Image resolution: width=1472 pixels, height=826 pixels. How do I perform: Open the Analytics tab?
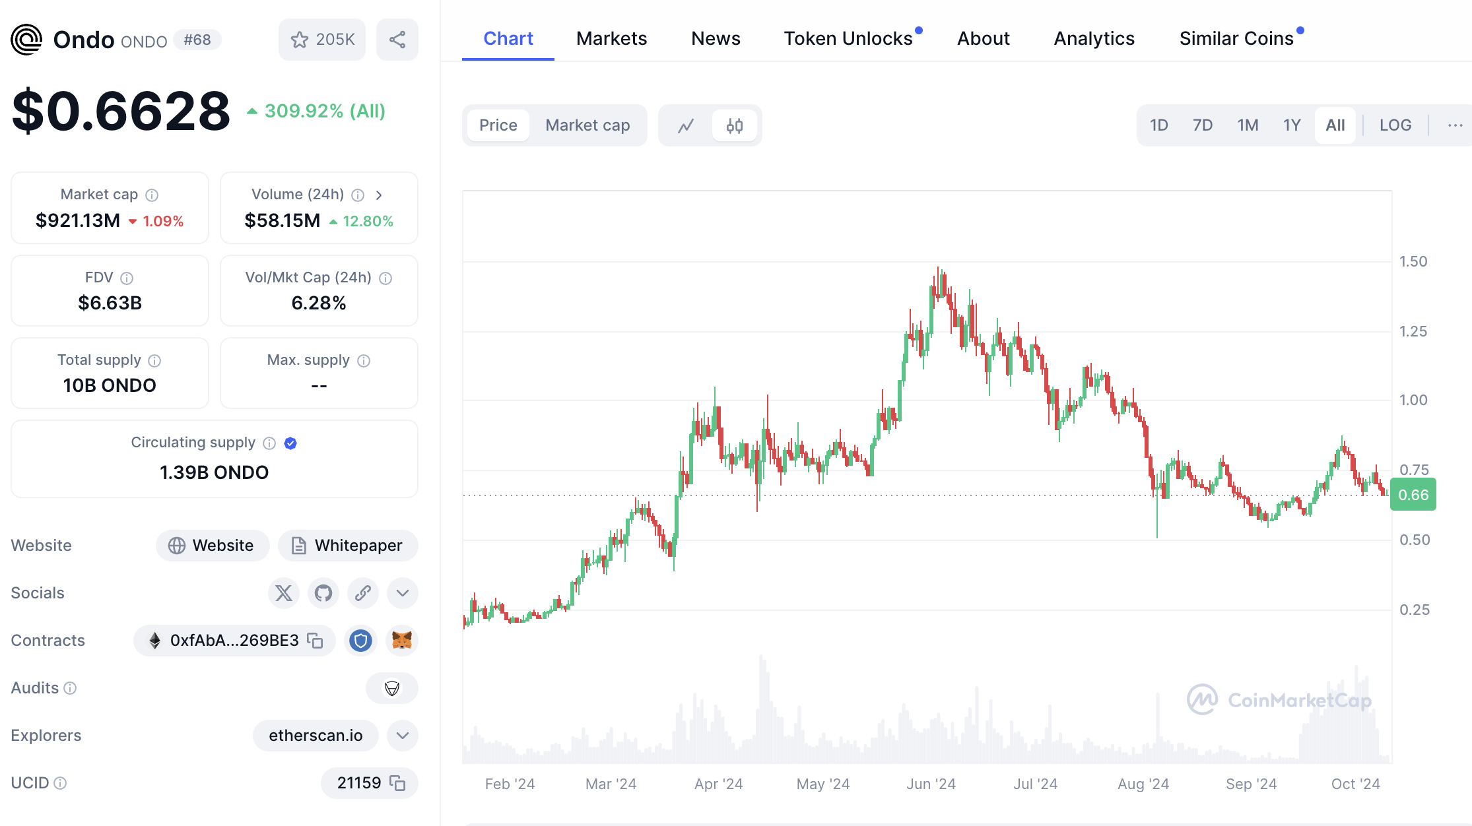click(x=1094, y=38)
